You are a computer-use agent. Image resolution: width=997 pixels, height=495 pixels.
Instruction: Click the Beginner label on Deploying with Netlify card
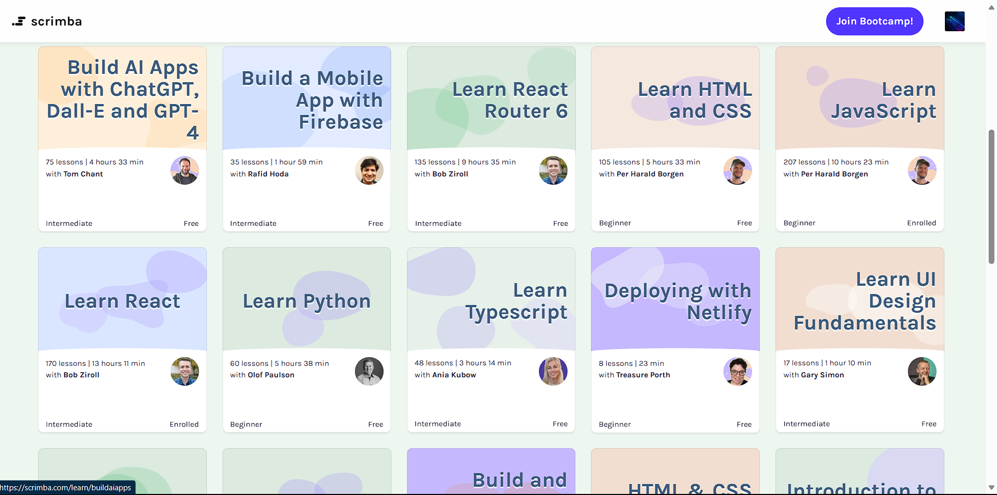[614, 424]
